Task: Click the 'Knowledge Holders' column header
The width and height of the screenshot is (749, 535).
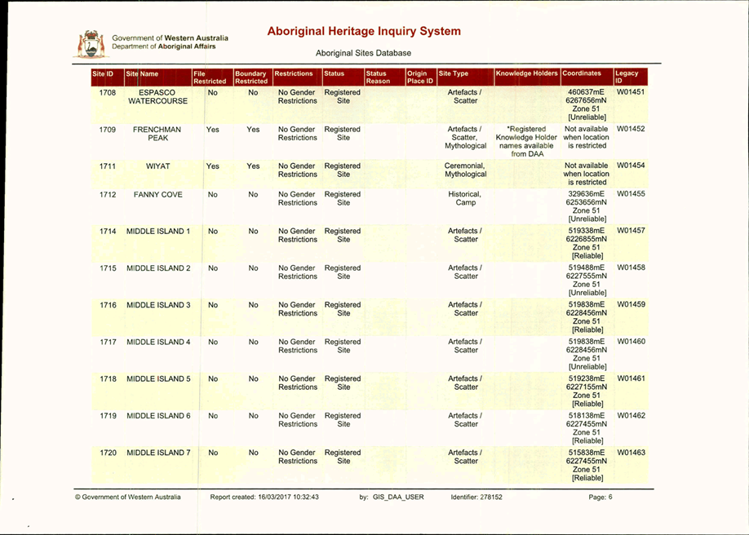Action: (x=527, y=77)
